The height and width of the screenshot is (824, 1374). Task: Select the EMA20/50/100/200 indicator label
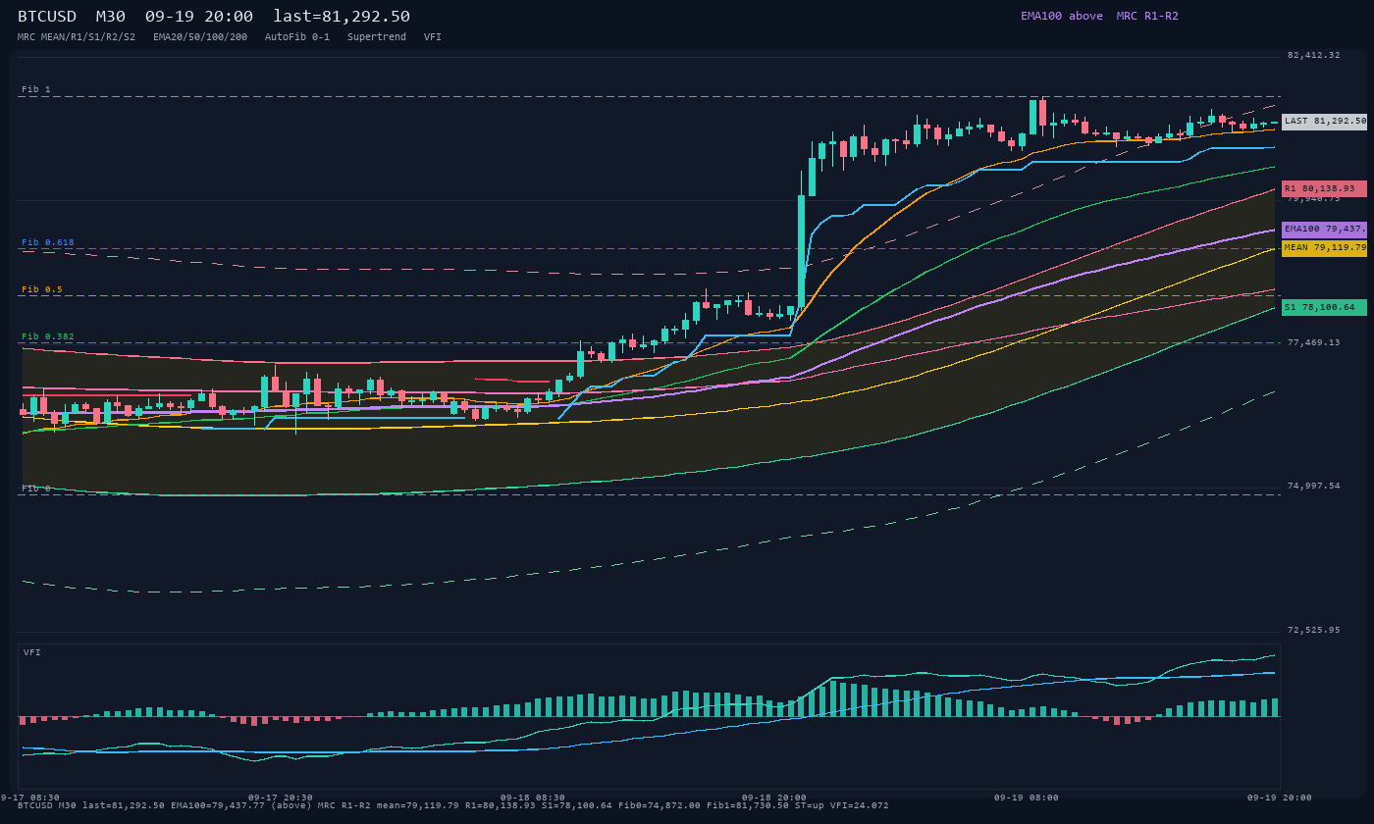pyautogui.click(x=200, y=36)
